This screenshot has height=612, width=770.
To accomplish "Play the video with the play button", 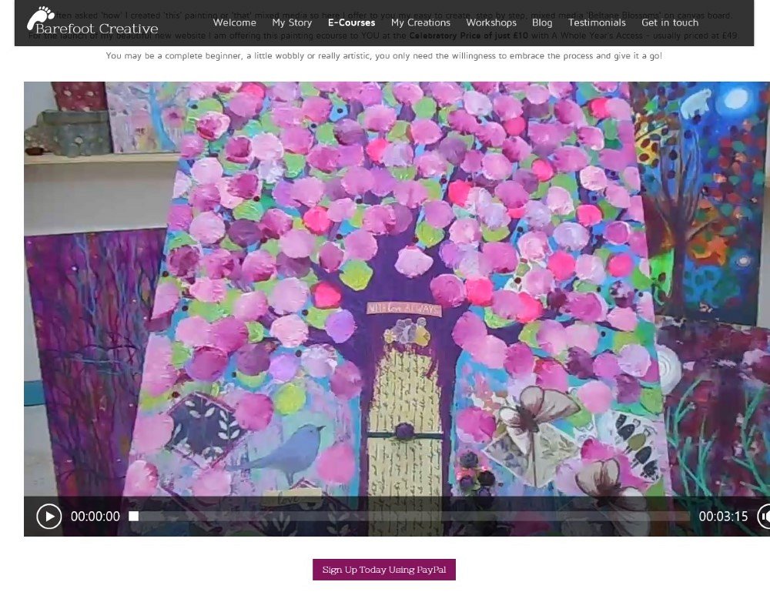I will point(49,516).
